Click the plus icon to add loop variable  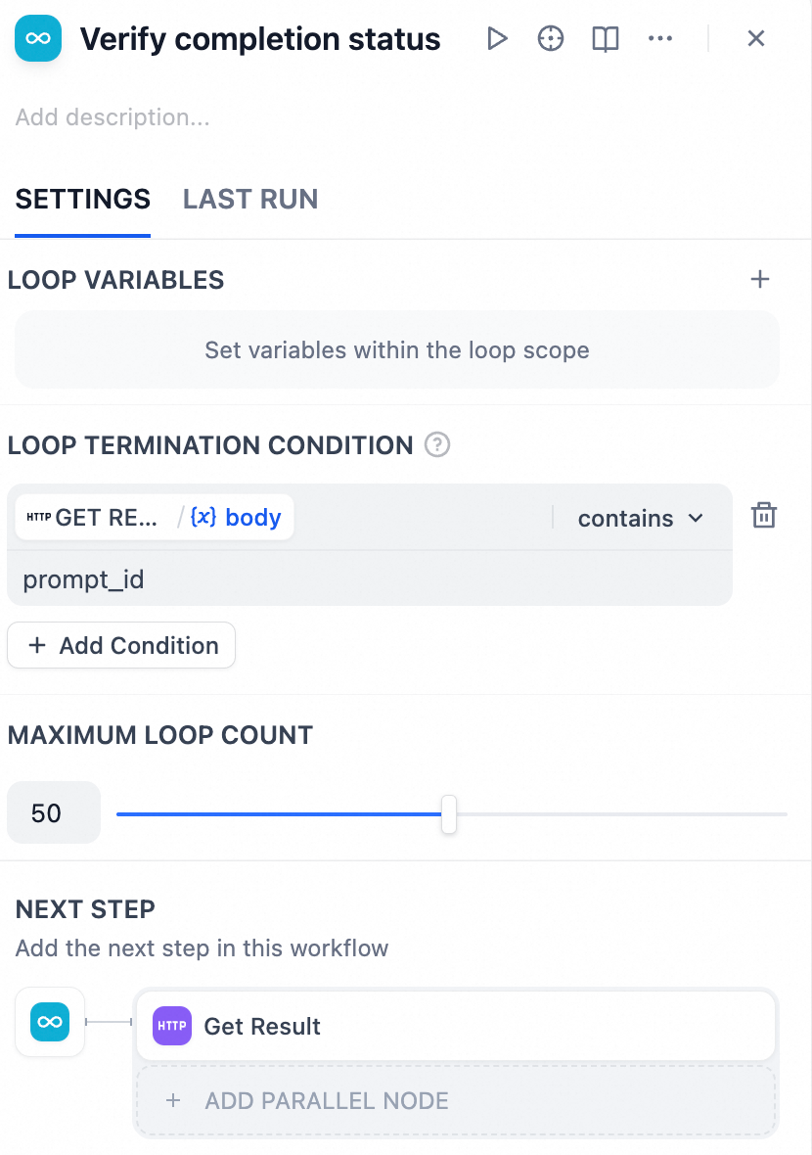760,280
